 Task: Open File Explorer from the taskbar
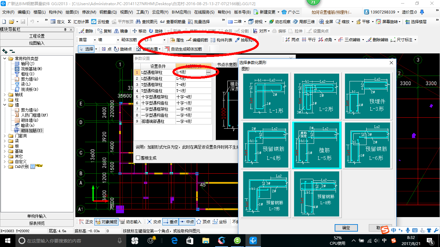(206, 241)
